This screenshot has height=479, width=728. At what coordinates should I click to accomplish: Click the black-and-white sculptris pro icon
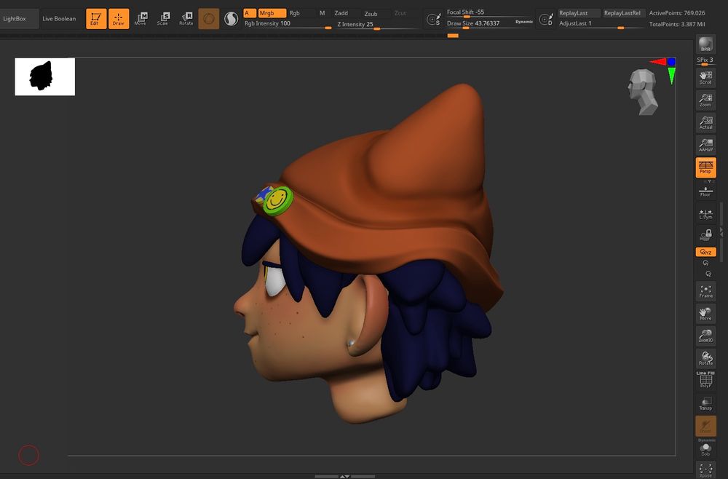[x=231, y=19]
